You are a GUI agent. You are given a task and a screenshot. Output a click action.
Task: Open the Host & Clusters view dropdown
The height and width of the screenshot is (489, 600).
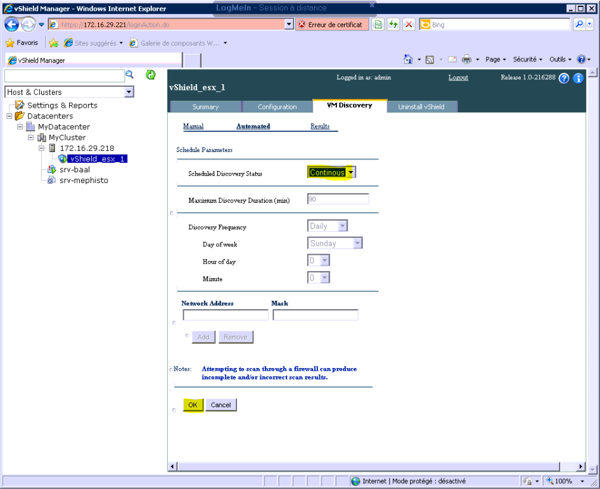pos(129,92)
